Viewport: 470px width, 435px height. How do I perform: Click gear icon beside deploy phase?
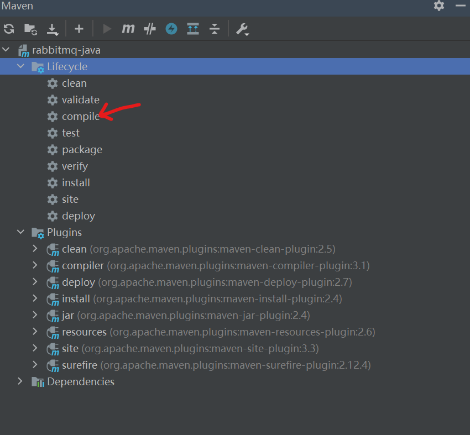[53, 216]
